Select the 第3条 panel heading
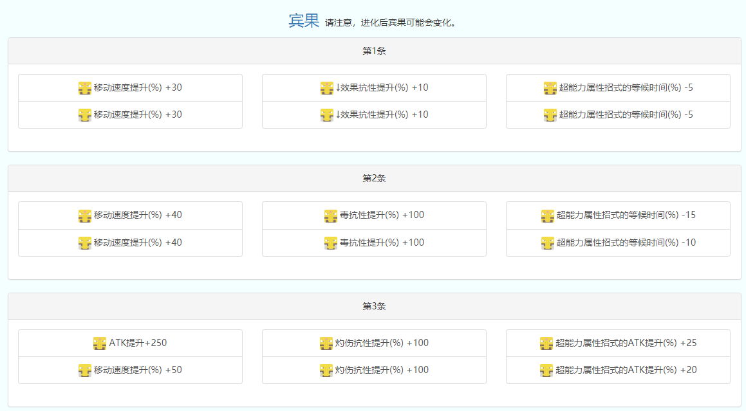Image resolution: width=746 pixels, height=411 pixels. (374, 306)
